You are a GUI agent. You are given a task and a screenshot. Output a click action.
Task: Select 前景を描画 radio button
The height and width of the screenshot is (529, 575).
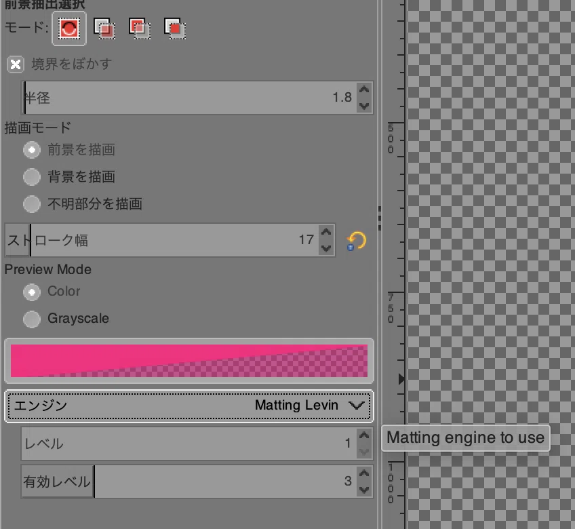[x=32, y=150]
